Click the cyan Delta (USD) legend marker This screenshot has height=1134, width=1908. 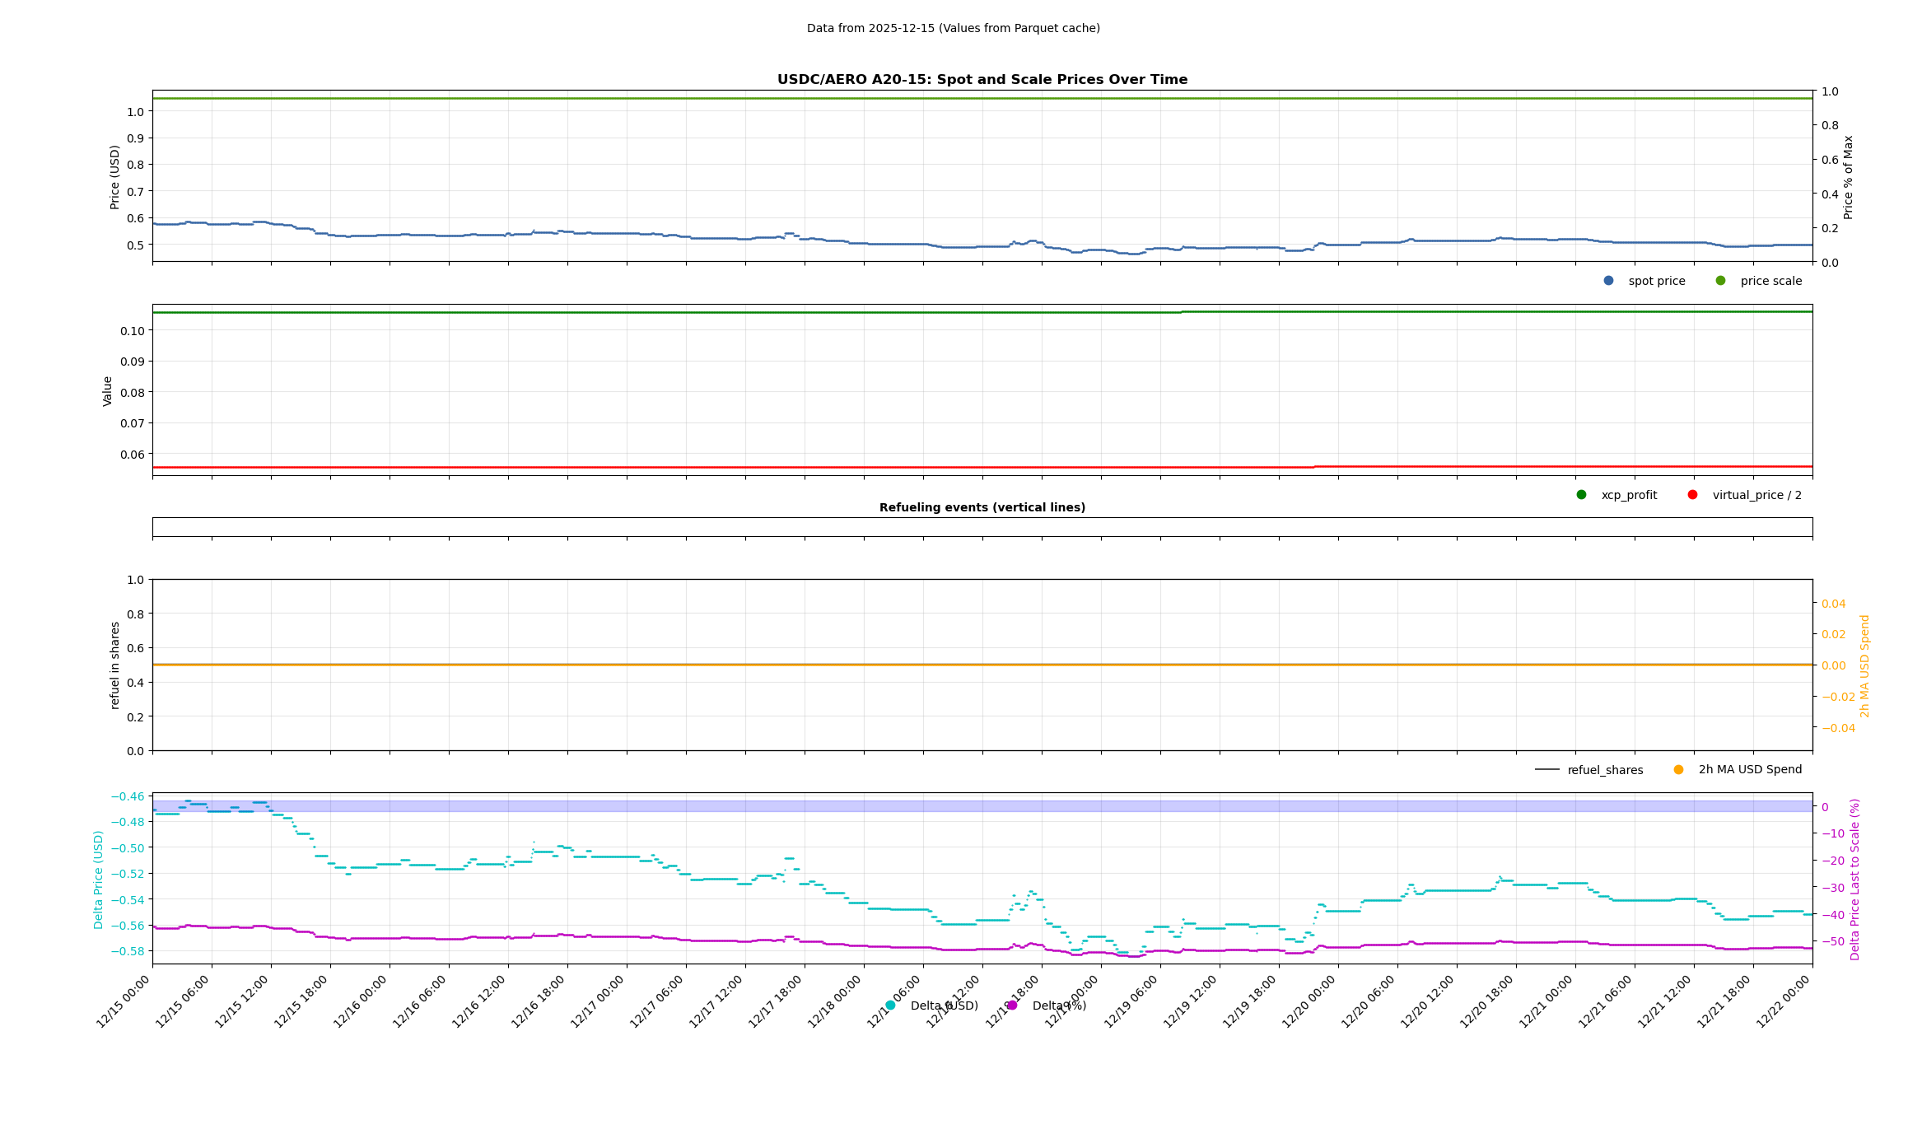tap(890, 1006)
